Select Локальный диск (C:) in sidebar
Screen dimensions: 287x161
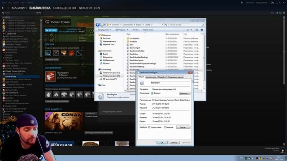(x=111, y=72)
